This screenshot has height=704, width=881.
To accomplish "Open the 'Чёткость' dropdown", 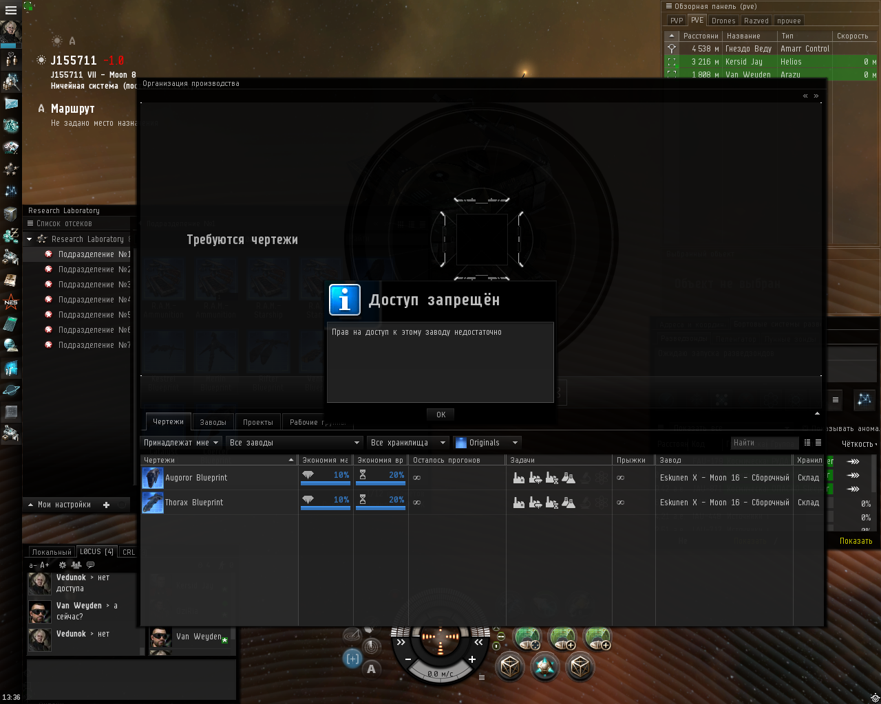I will [859, 444].
